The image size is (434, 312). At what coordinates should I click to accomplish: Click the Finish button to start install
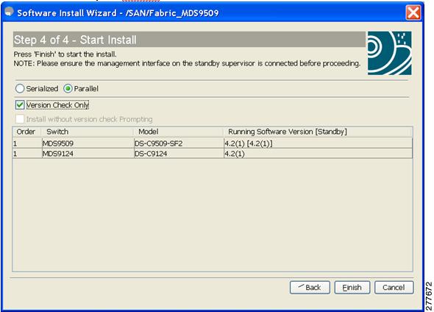(352, 288)
